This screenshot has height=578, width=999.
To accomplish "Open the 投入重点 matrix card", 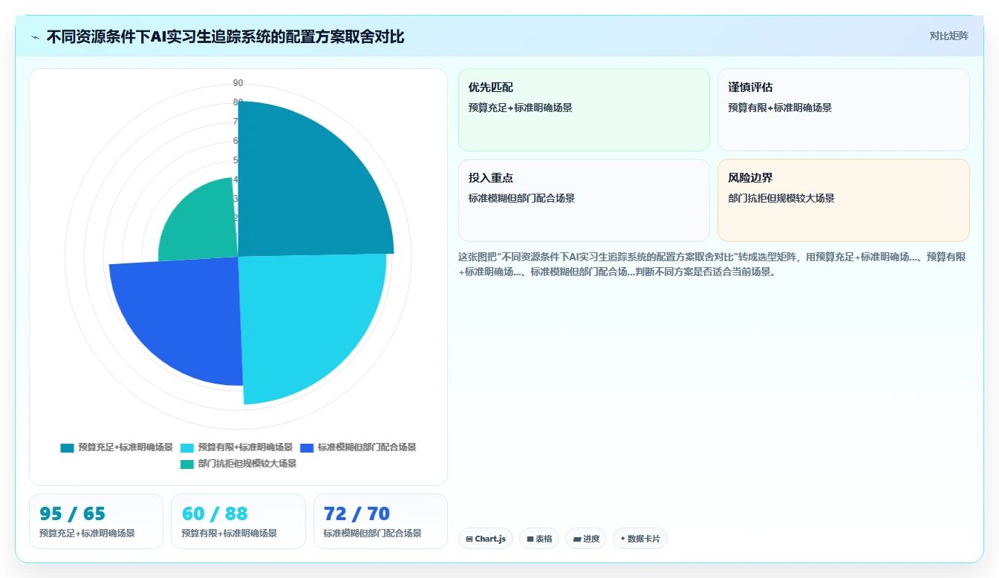I will click(584, 200).
